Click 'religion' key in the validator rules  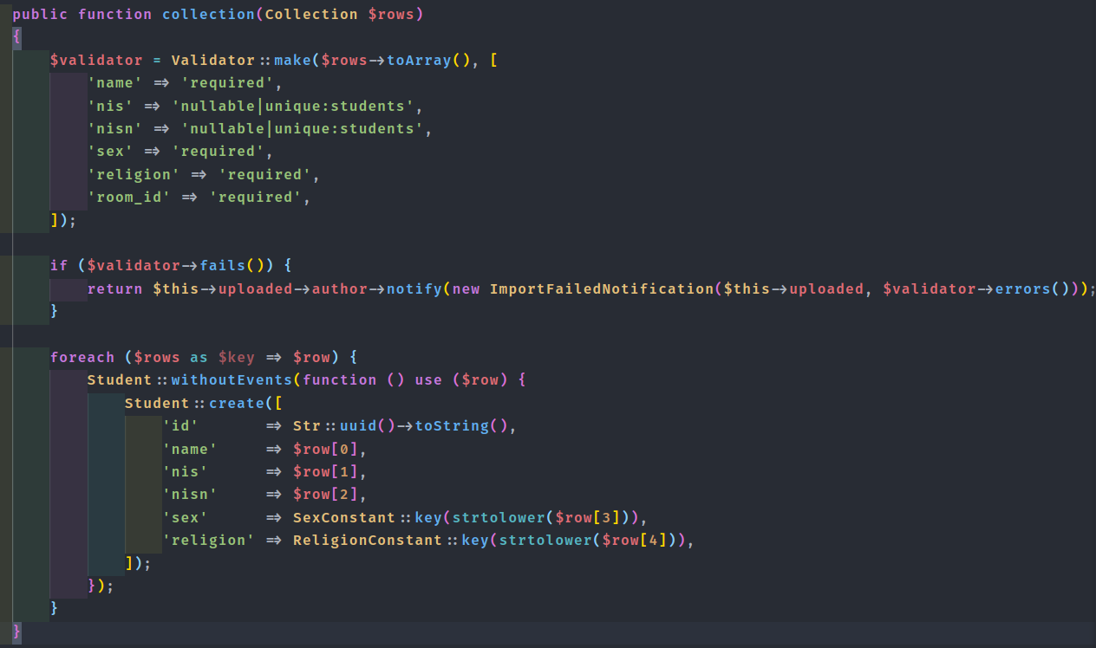134,174
